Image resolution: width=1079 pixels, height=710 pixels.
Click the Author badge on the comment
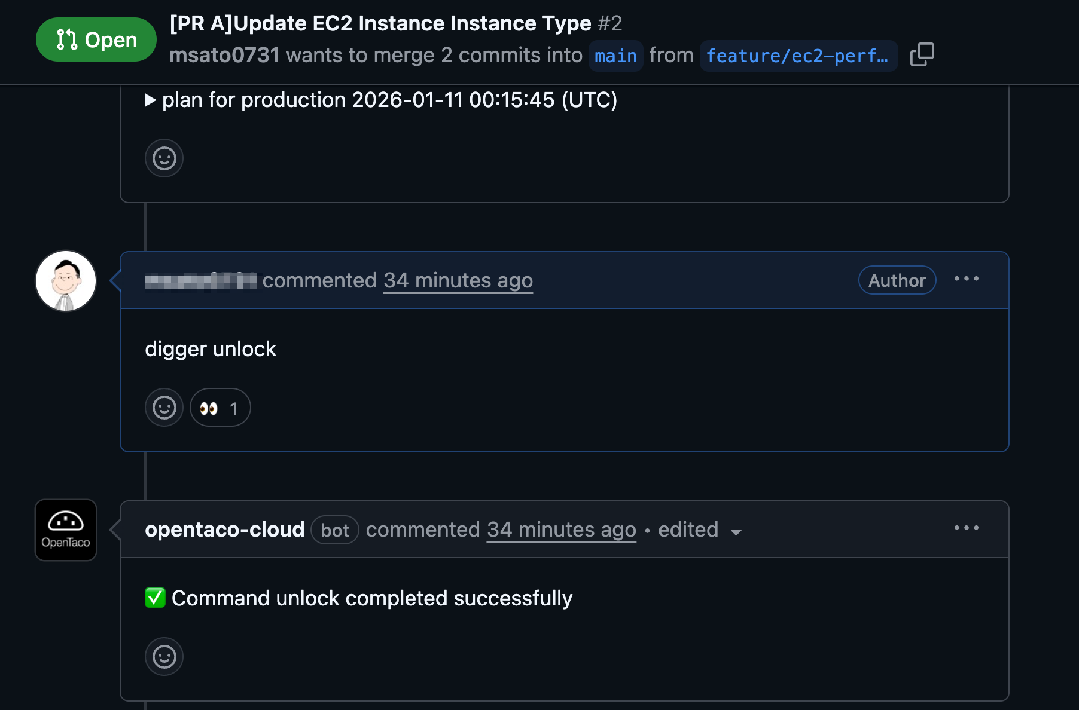point(897,280)
